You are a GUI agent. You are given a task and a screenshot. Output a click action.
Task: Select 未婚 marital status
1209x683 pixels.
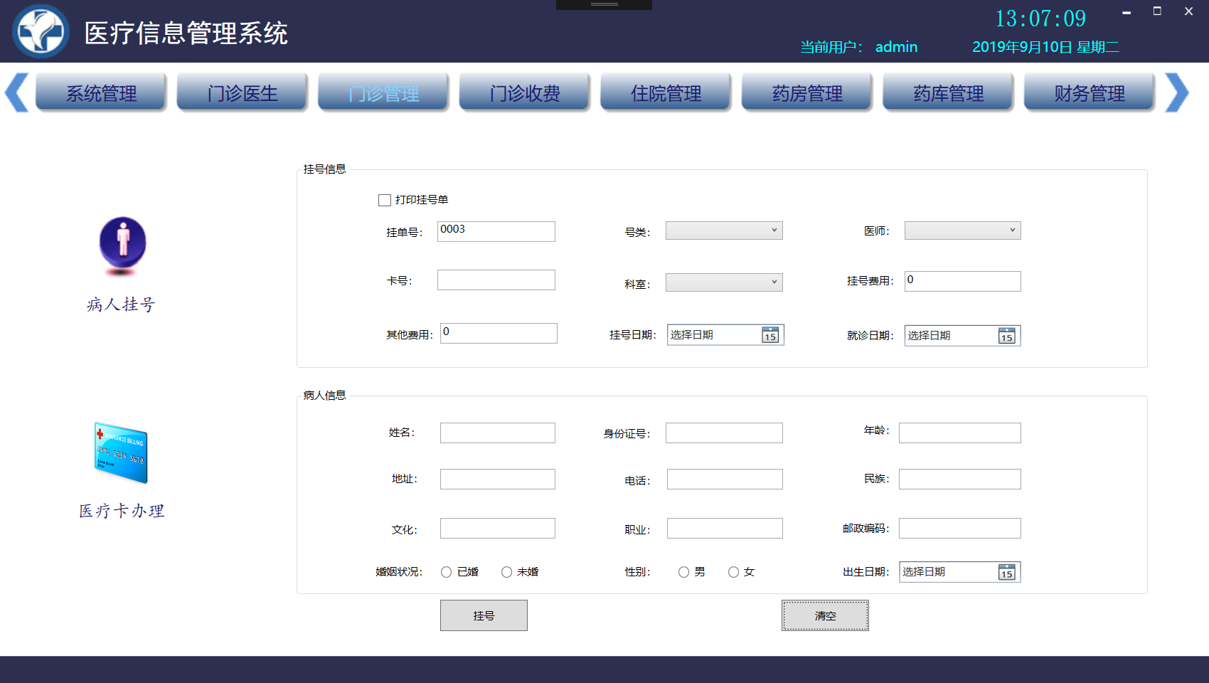point(507,572)
